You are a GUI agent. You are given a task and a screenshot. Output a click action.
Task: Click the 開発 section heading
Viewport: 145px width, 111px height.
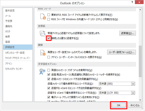pyautogui.click(x=40, y=45)
